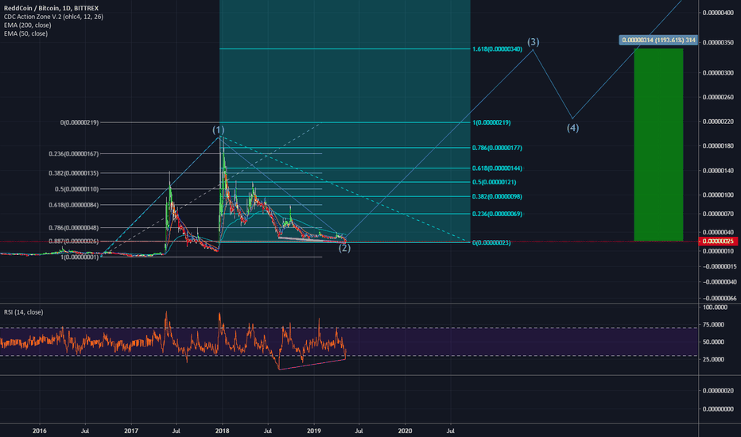
Task: Click the 1.618(0.00000340) Fibonacci level label
Action: [x=497, y=49]
